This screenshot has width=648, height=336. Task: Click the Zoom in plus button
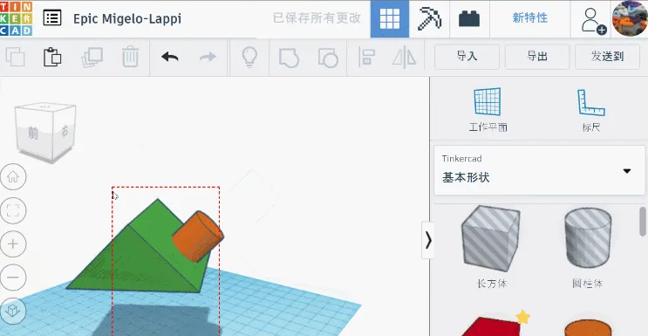click(x=13, y=243)
